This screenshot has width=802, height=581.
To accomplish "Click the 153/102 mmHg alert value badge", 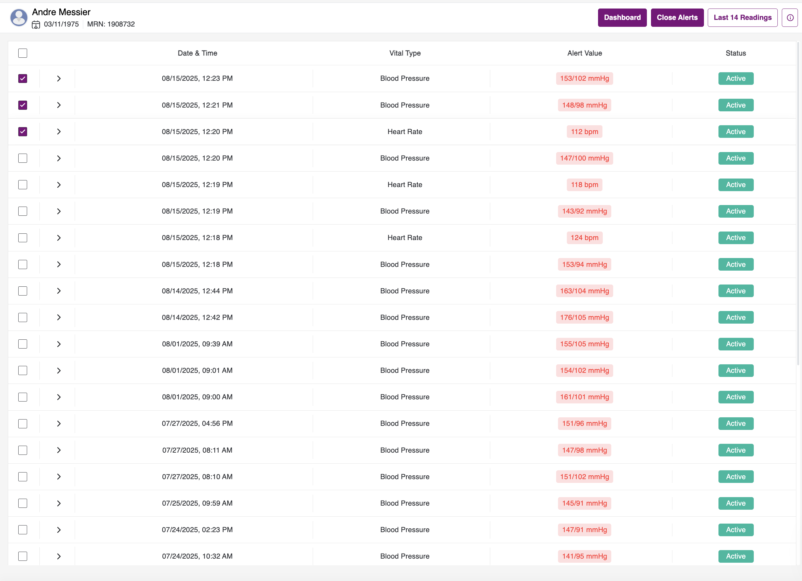I will click(584, 79).
